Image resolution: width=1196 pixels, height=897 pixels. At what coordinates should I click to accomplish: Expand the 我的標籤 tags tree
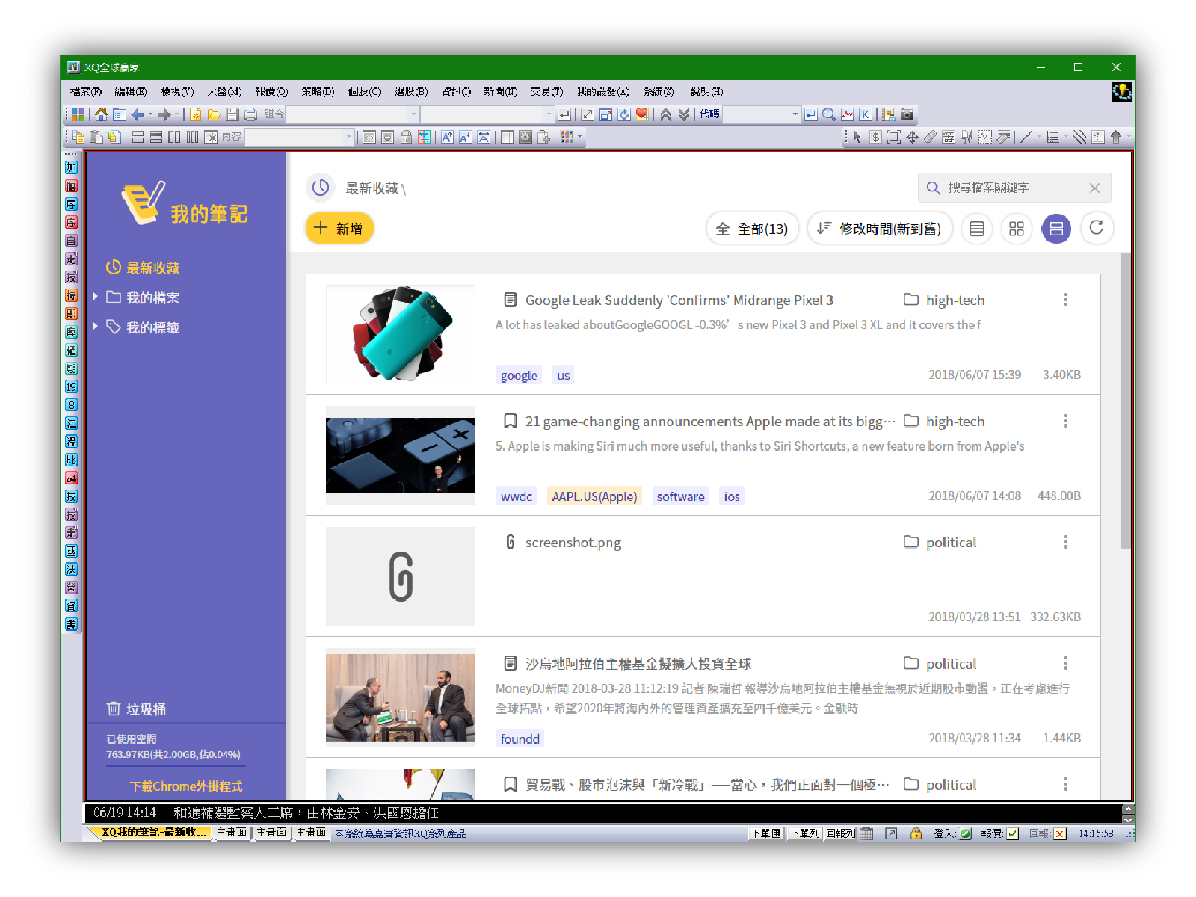[x=95, y=327]
